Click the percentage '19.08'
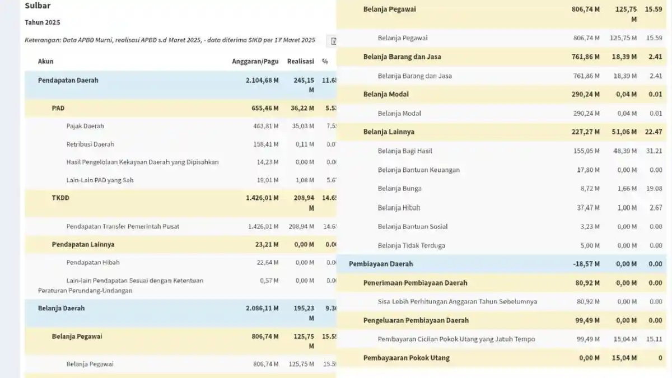Viewport: 672px width, 378px height. point(655,189)
